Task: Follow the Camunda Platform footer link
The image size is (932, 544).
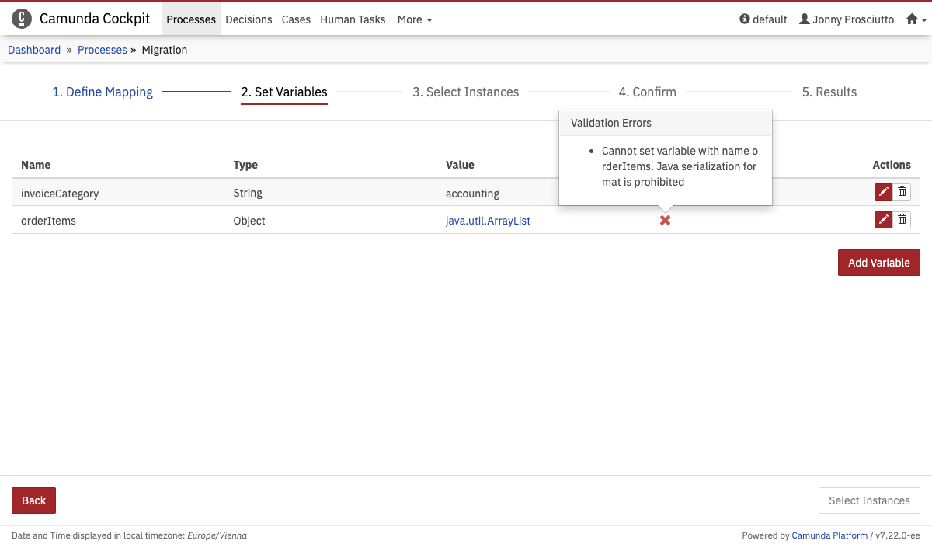Action: [x=829, y=535]
